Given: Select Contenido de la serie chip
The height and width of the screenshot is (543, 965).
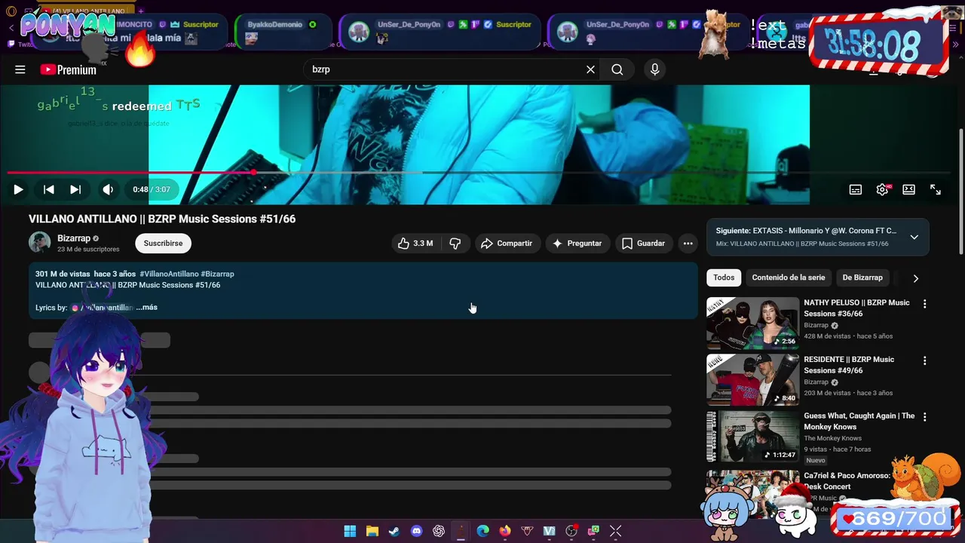Looking at the screenshot, I should [789, 278].
